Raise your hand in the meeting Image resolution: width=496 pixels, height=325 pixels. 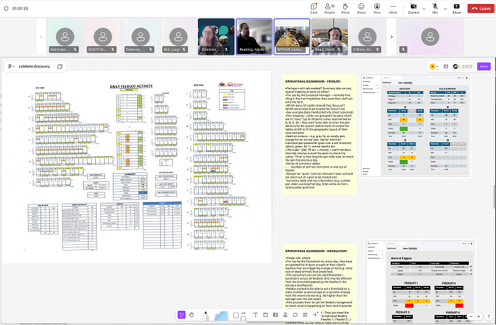click(345, 7)
